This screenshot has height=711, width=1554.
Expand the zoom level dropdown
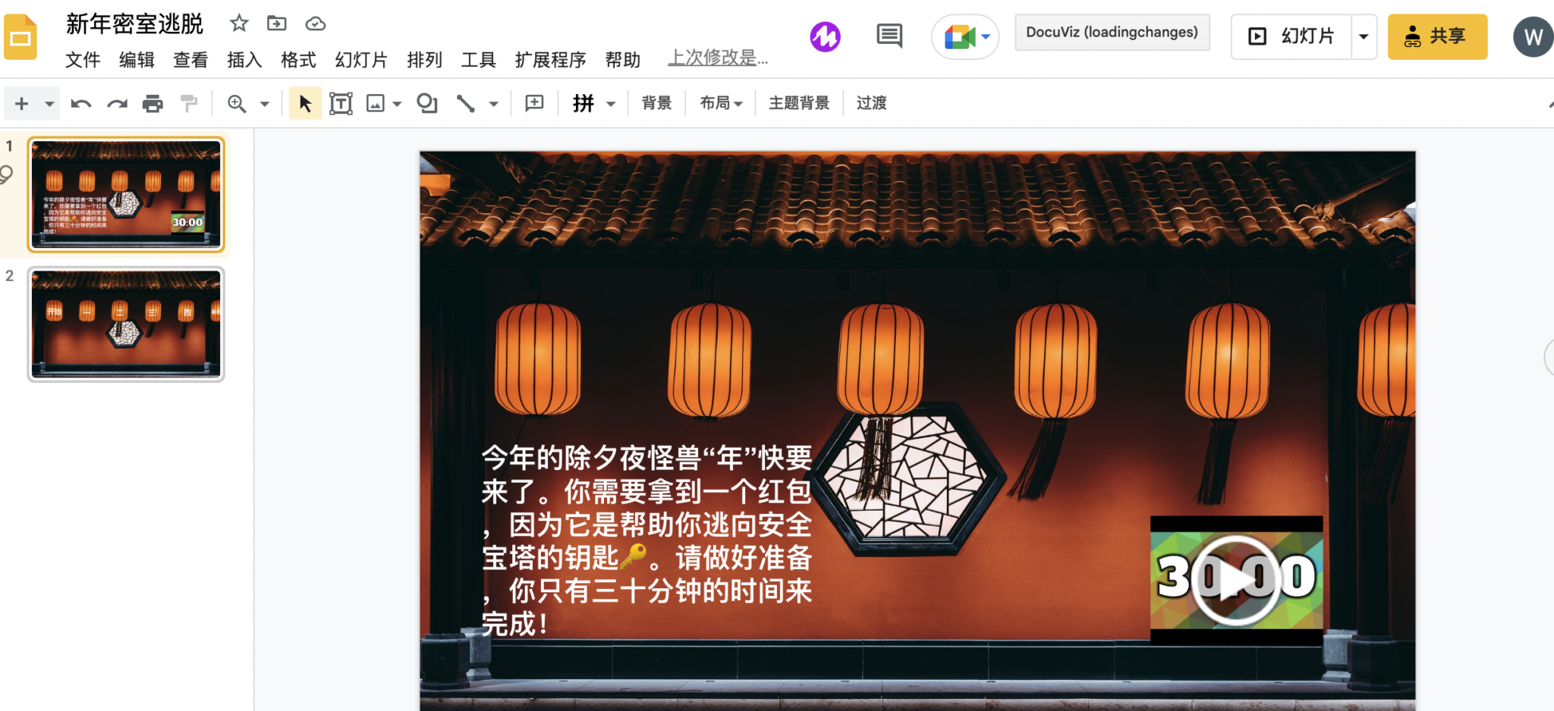(264, 103)
